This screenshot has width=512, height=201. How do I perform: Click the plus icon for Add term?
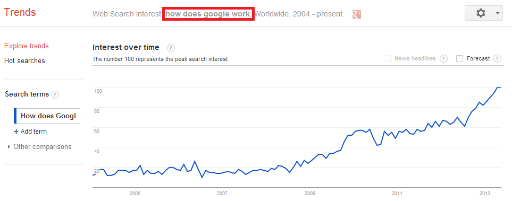pos(16,132)
